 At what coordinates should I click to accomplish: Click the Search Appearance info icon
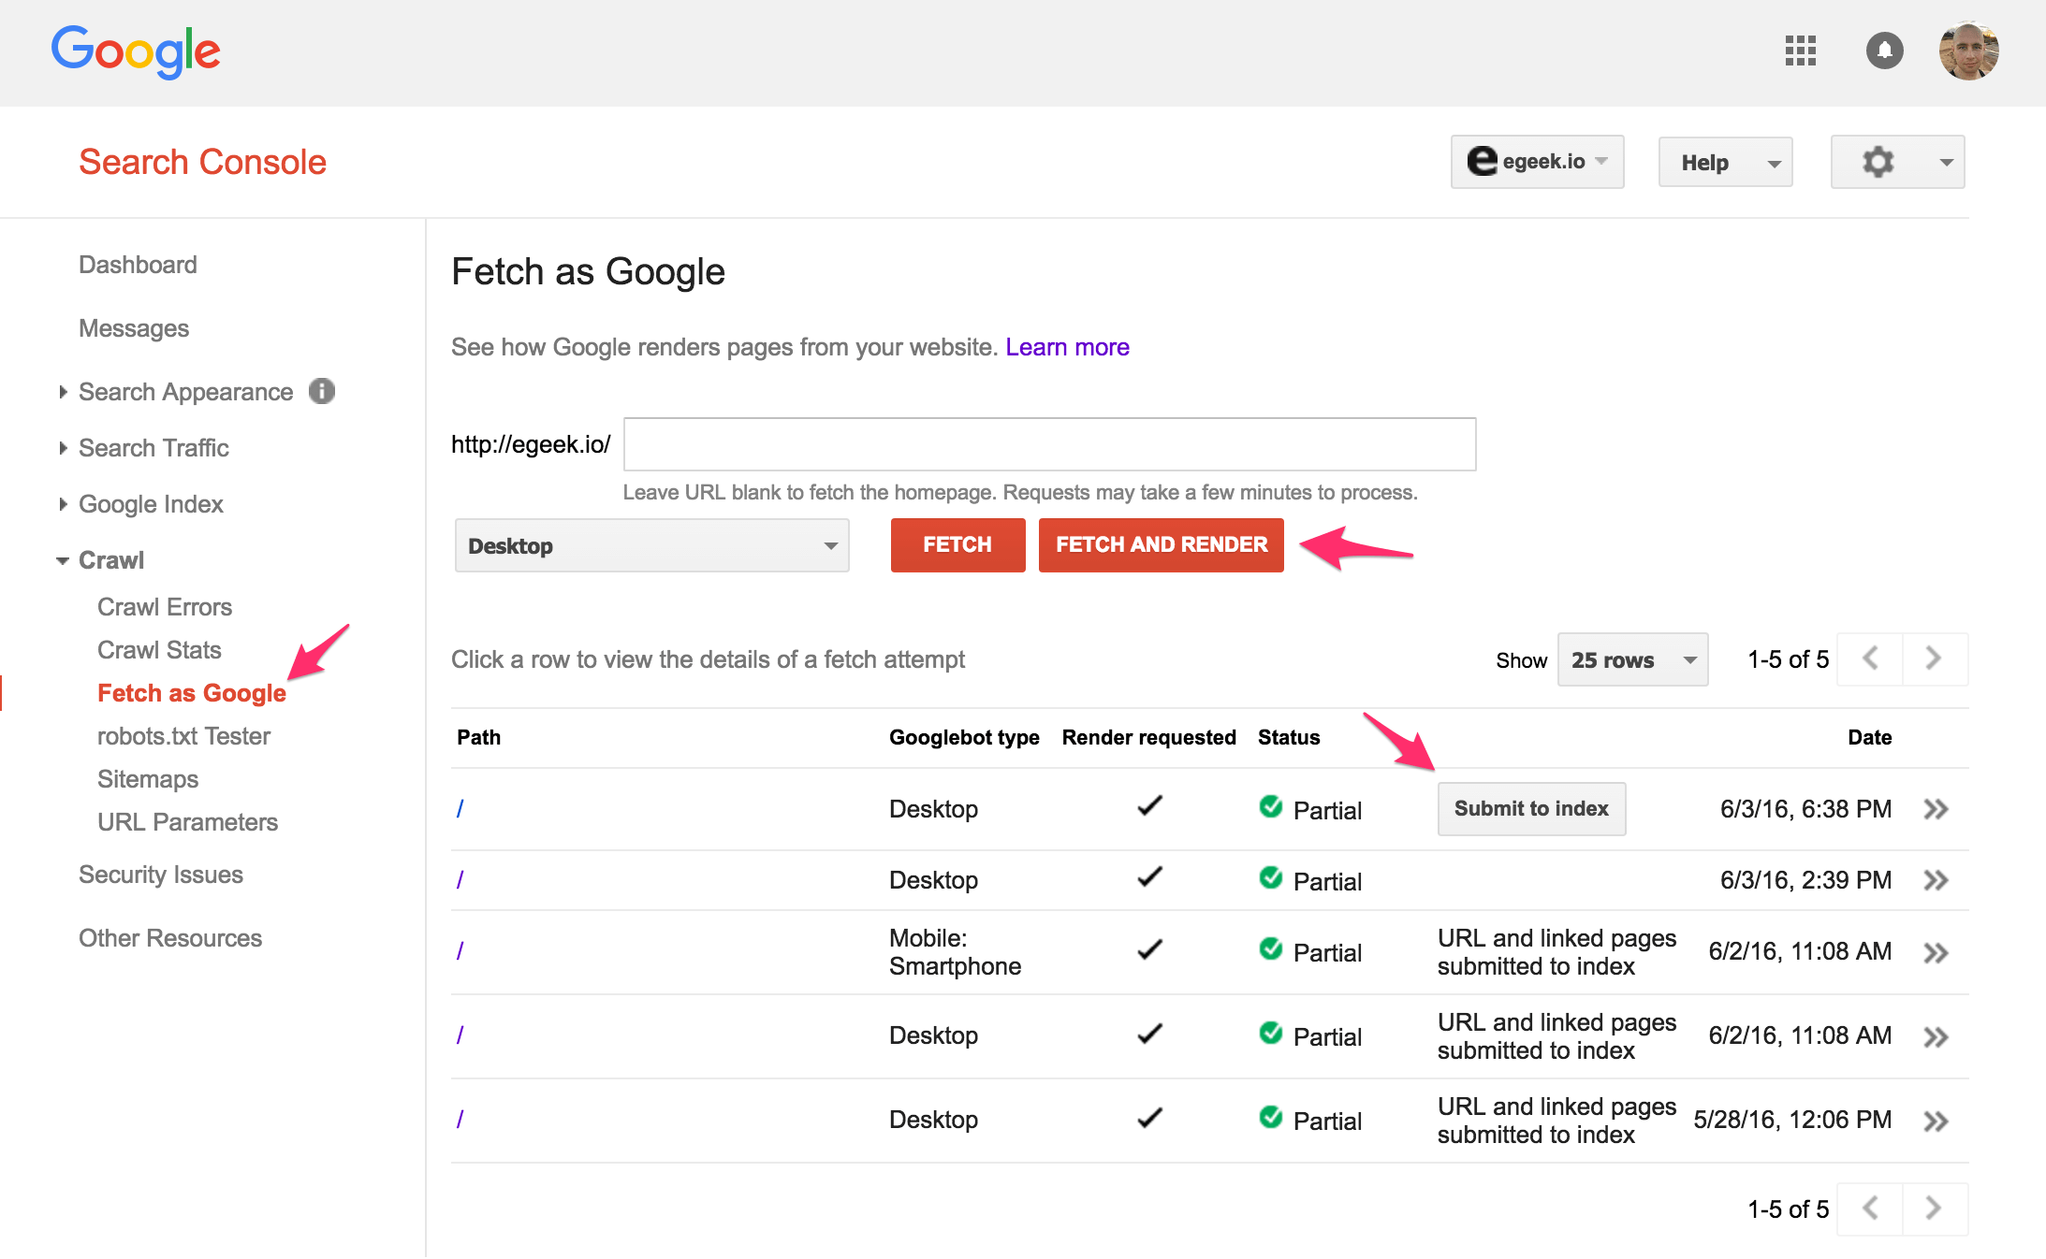pos(322,391)
